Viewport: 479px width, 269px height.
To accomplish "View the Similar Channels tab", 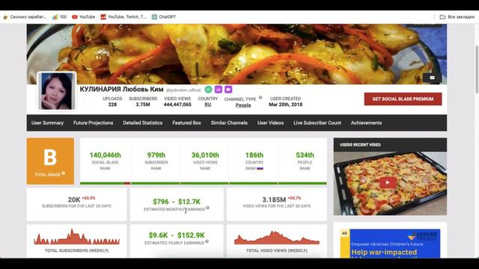I will [x=229, y=123].
